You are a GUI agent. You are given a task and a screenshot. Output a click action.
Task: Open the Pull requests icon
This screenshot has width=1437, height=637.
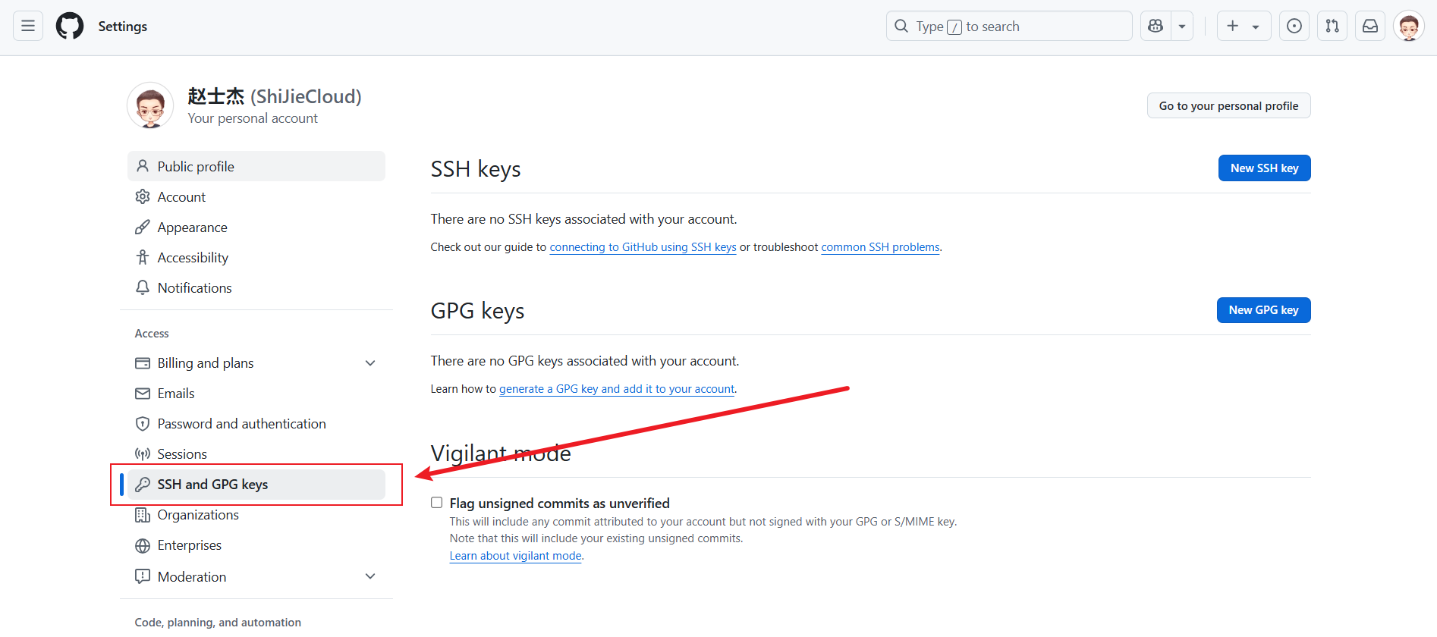tap(1332, 26)
